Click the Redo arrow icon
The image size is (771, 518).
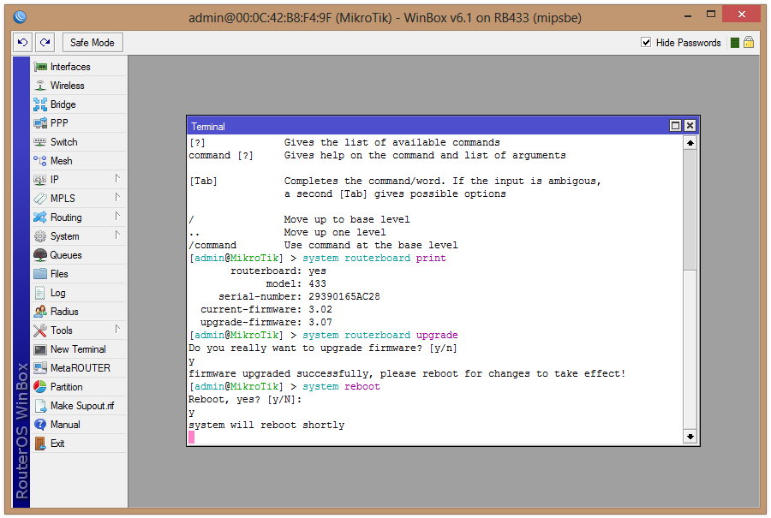pyautogui.click(x=45, y=43)
